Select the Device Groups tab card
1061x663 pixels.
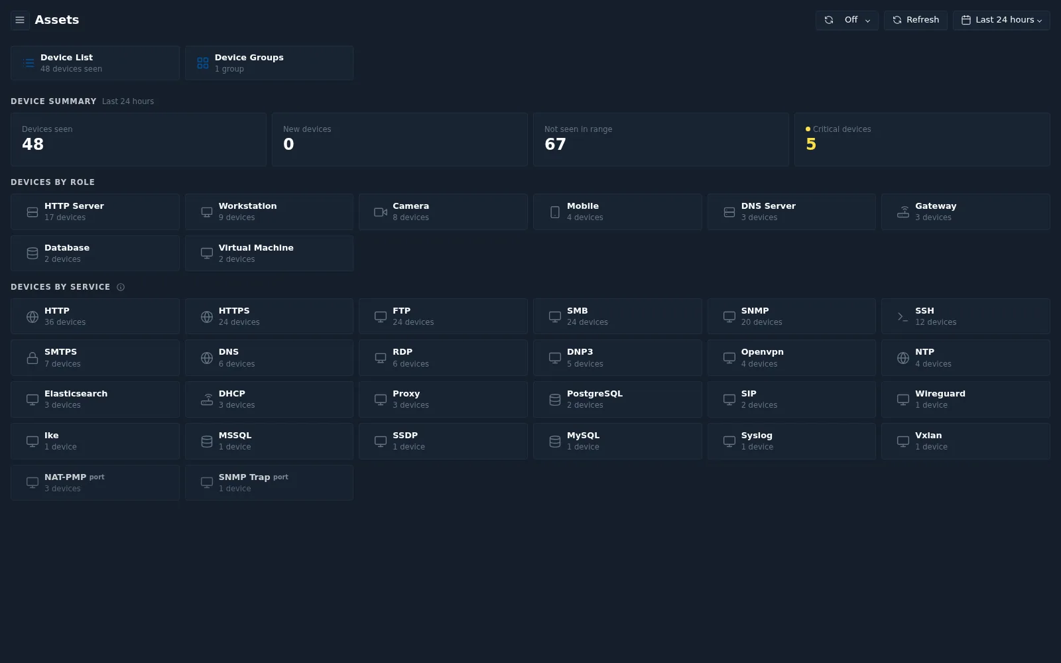point(269,63)
